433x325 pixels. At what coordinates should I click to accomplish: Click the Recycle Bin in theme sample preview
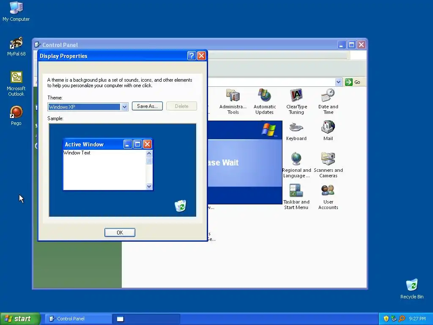[x=180, y=206]
